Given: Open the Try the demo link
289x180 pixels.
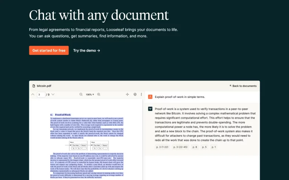Looking at the screenshot, I should tap(87, 50).
